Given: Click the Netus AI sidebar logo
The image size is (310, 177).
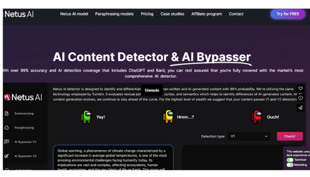Looking at the screenshot, I should pyautogui.click(x=23, y=97).
